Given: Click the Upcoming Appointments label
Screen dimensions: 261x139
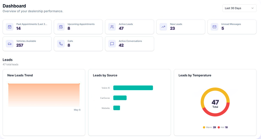Looking at the screenshot, I should 81,24.
